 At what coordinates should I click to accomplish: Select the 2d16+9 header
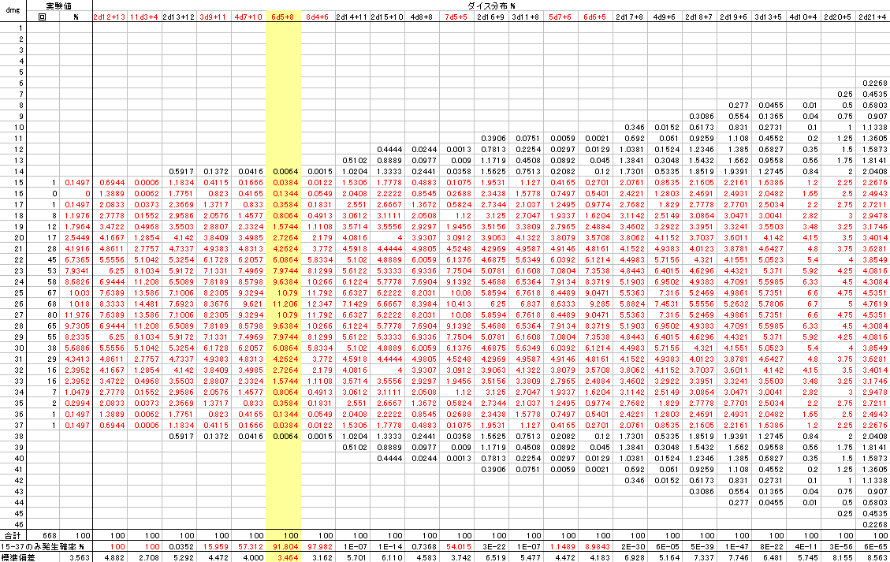tap(491, 17)
